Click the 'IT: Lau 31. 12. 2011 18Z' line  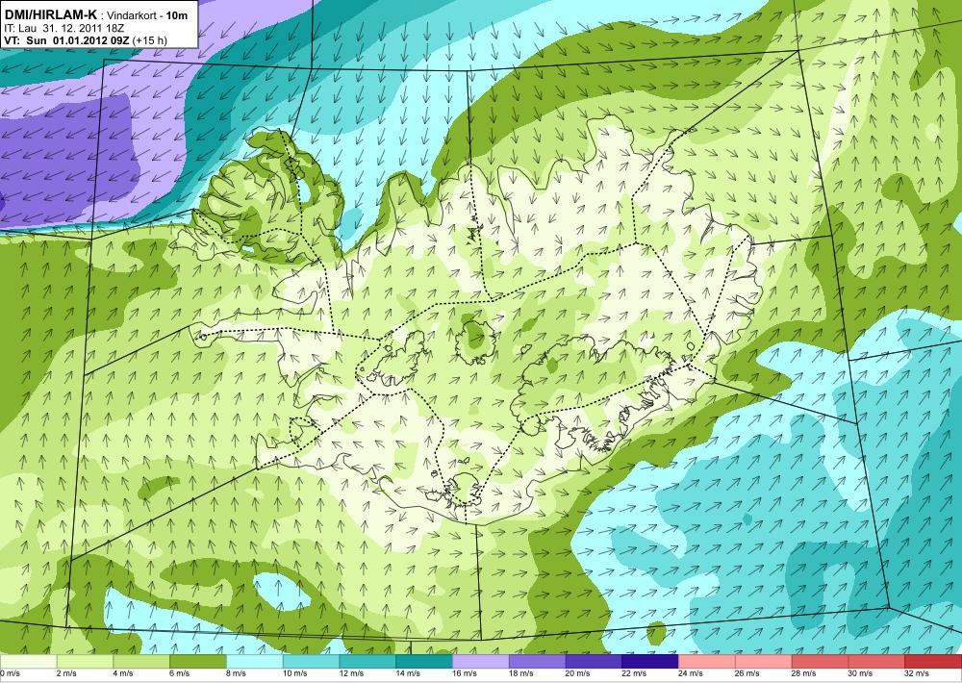(64, 28)
